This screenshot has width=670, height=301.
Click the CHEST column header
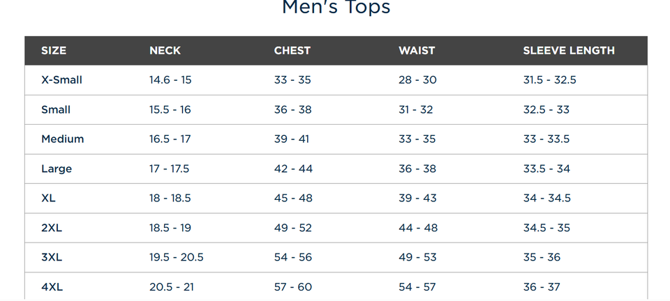(292, 51)
